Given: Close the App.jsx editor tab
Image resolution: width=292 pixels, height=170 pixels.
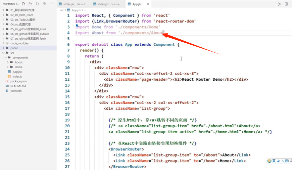Looking at the screenshot, I should (148, 4).
